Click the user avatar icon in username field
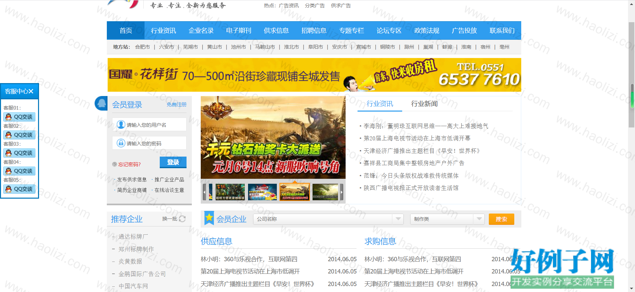635x292 pixels. (x=121, y=124)
